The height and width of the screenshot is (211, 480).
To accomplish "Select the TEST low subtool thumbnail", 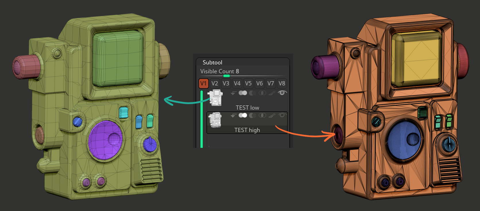I will pos(215,98).
